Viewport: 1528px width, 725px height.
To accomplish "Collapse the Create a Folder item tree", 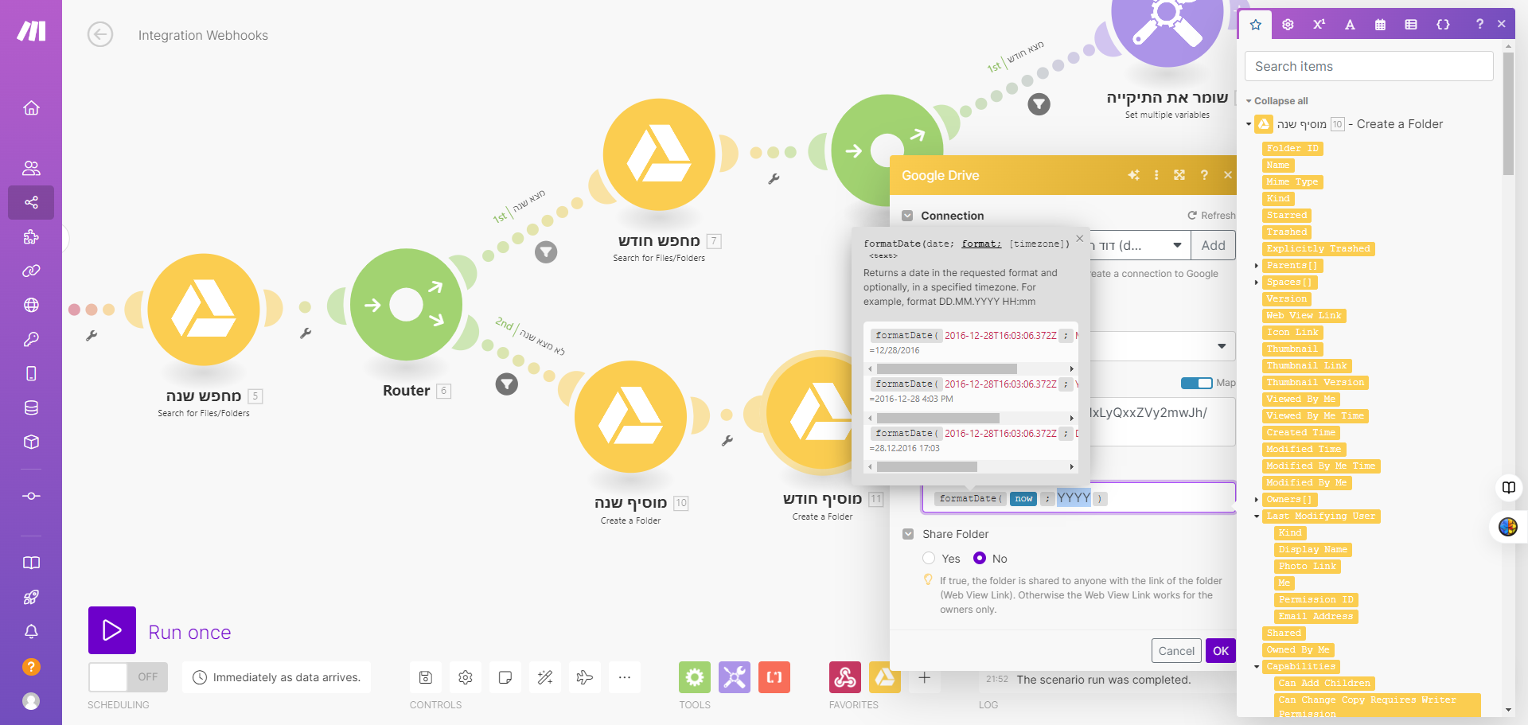I will (1249, 124).
